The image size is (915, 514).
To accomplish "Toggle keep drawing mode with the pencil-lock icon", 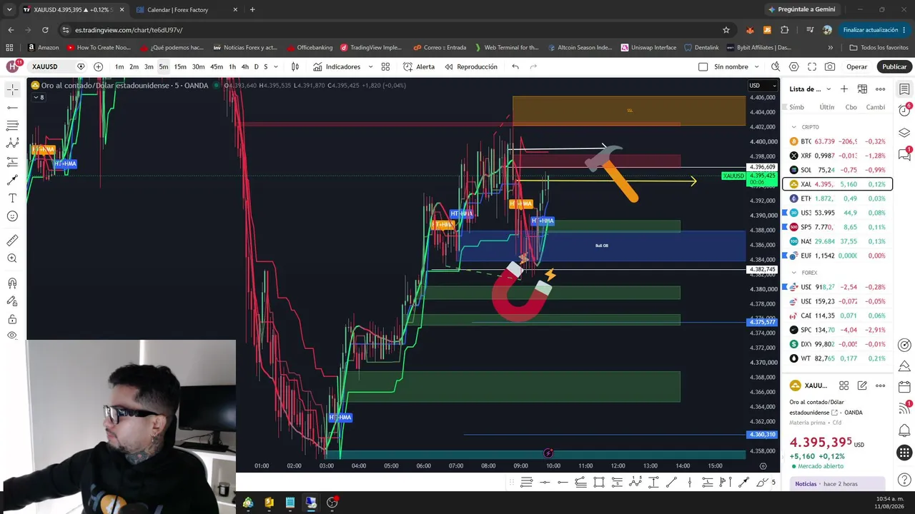I will click(12, 301).
